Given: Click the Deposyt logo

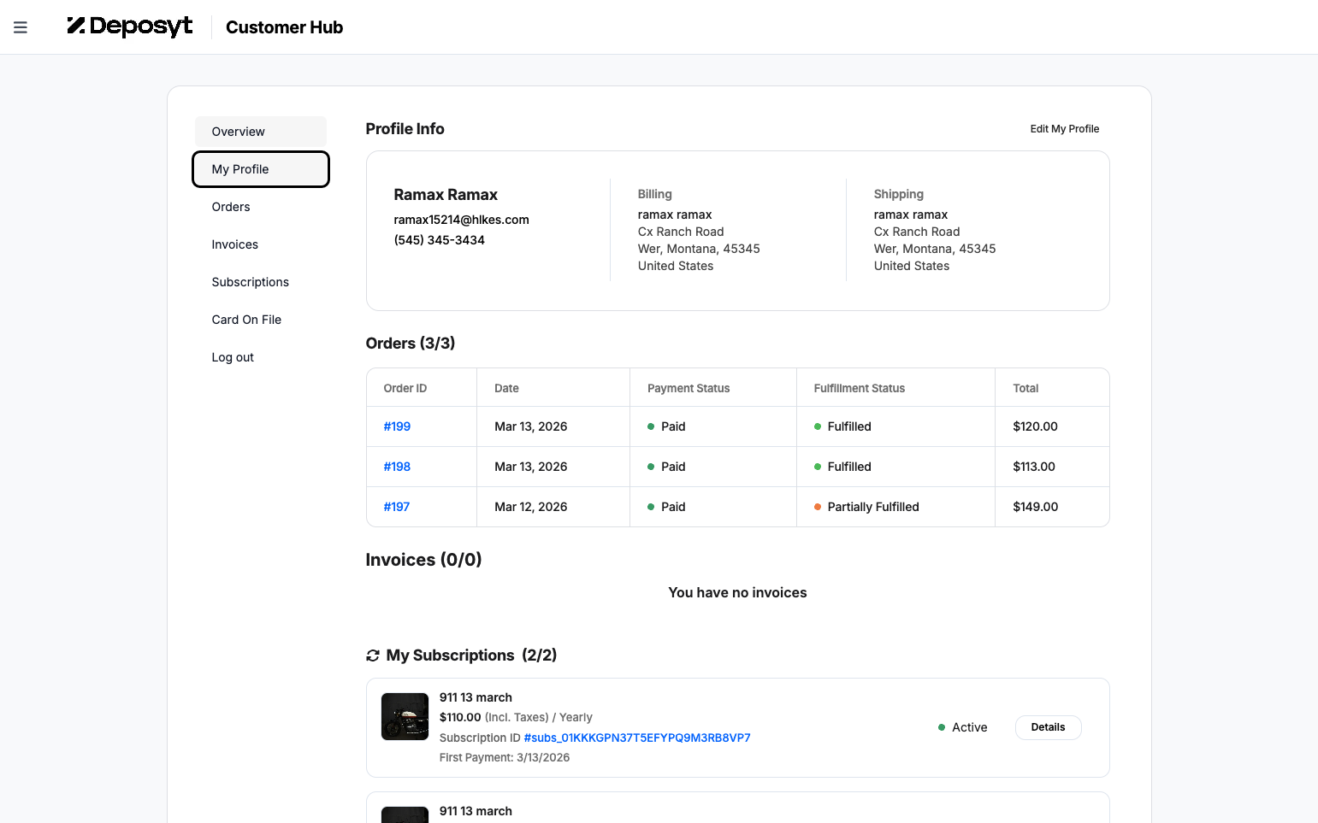Looking at the screenshot, I should click(130, 26).
